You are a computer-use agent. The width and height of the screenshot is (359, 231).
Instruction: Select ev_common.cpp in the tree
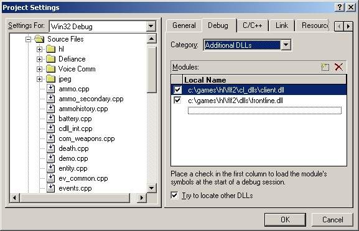click(83, 178)
